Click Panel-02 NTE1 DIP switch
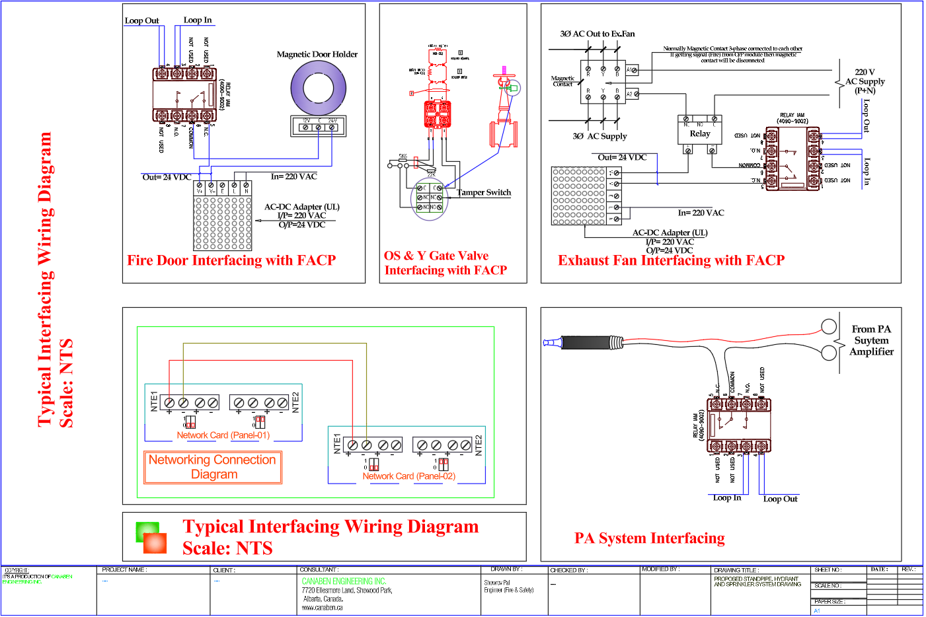 (x=373, y=464)
